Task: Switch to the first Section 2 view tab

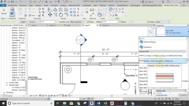Action: click(53, 25)
